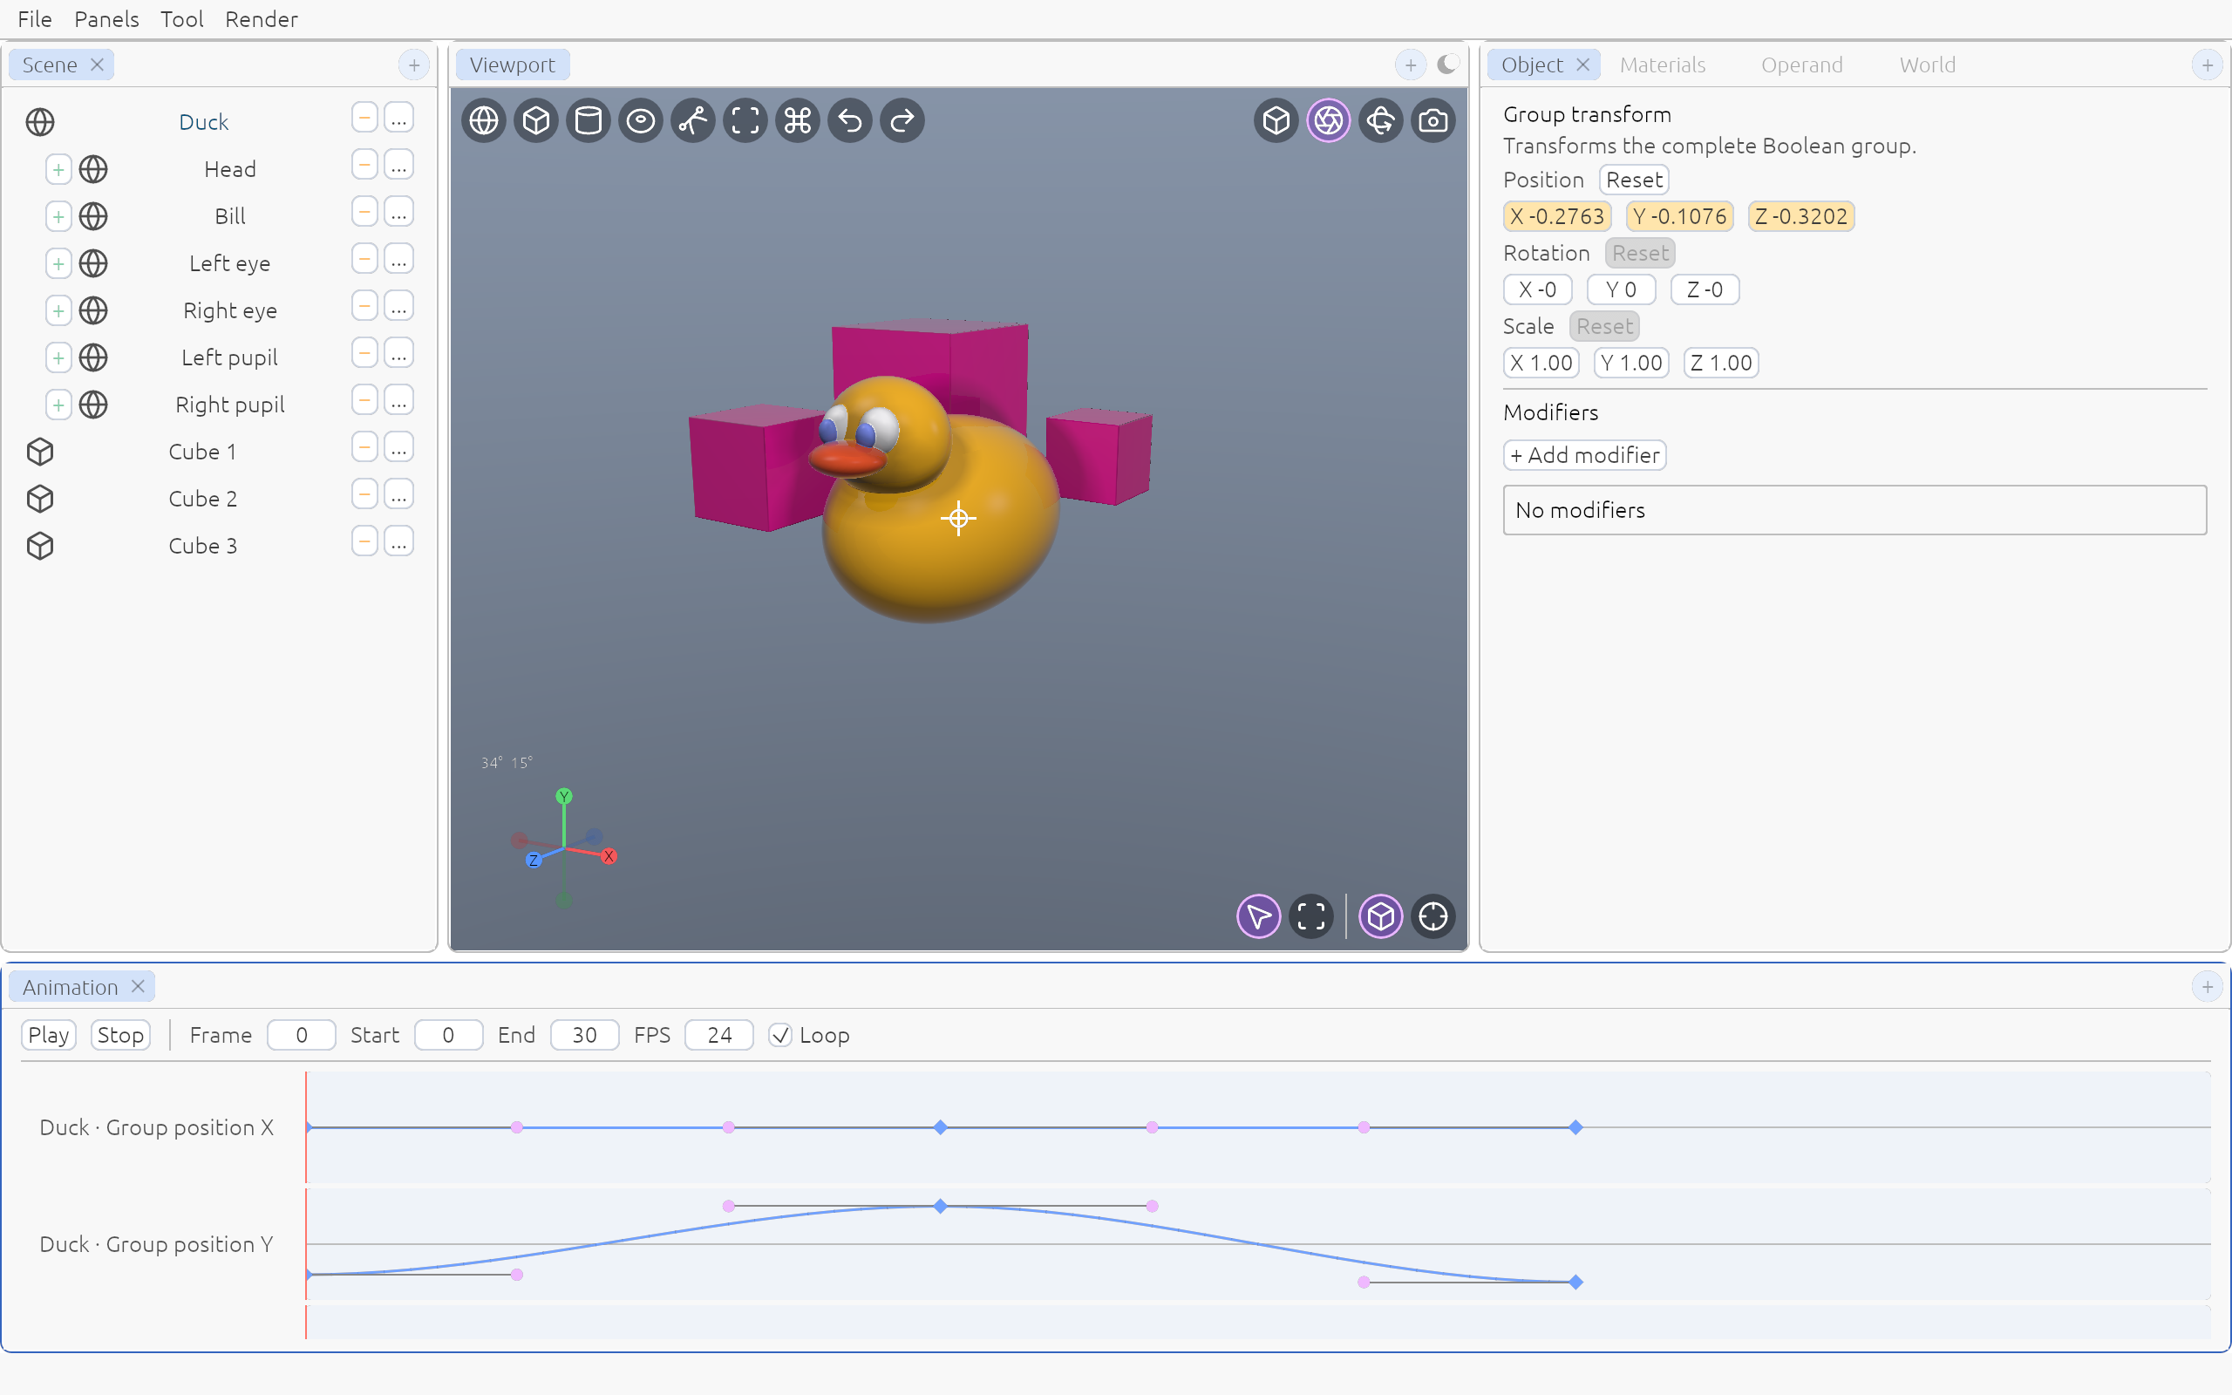Expand the Left eye plus button
2232x1395 pixels.
58,263
